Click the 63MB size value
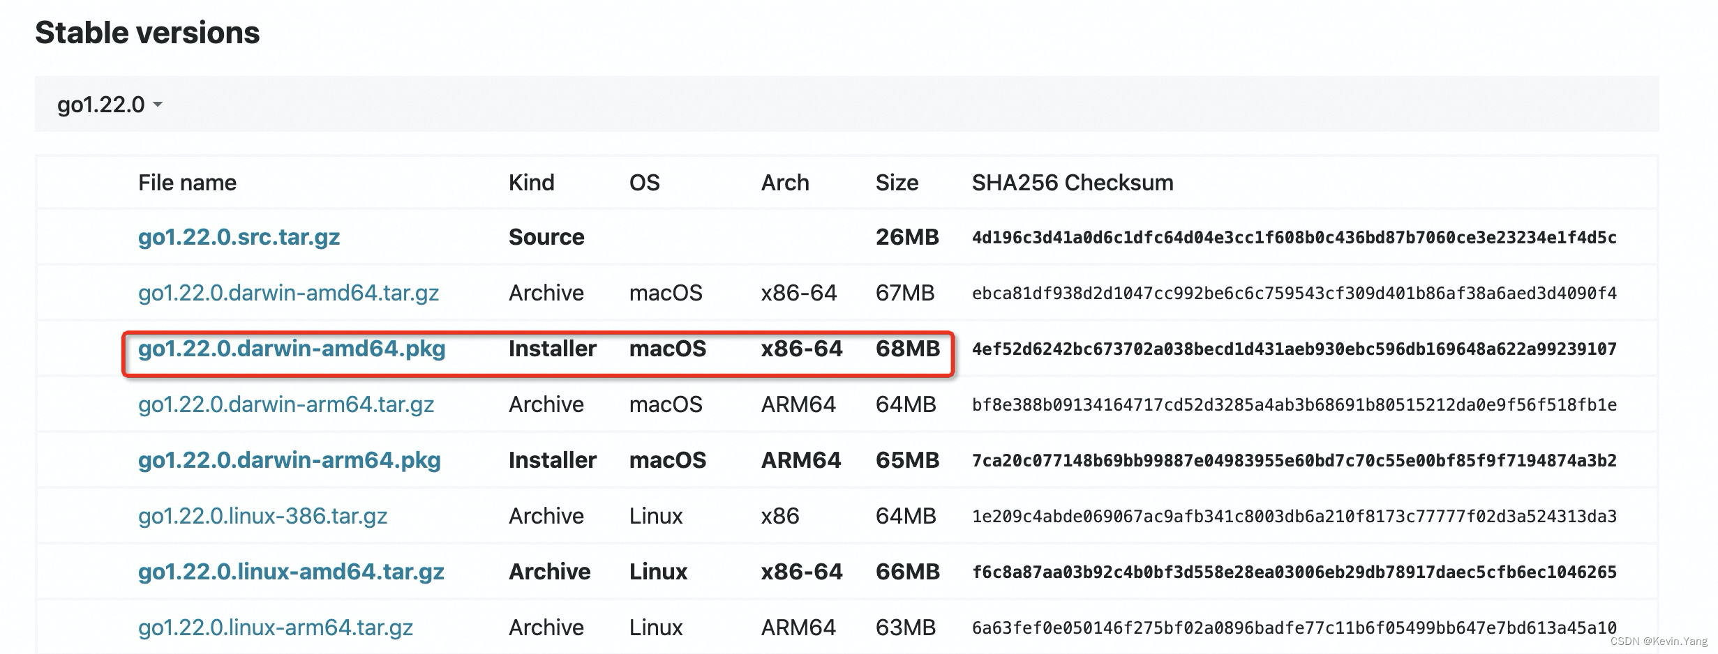Viewport: 1718px width, 654px height. pyautogui.click(x=906, y=628)
